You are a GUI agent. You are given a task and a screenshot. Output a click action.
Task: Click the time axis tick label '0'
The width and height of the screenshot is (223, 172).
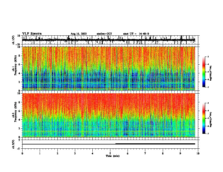22,153
